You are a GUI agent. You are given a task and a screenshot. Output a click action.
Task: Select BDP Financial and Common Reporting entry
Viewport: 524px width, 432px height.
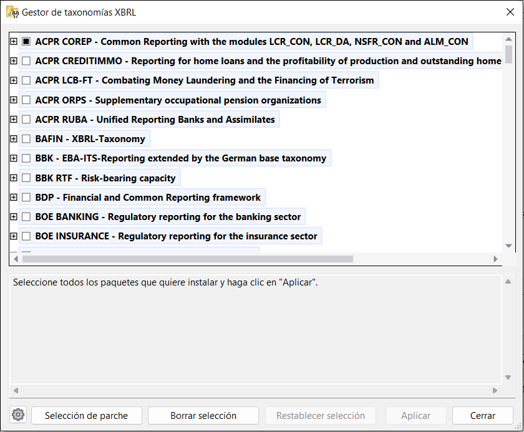(148, 198)
